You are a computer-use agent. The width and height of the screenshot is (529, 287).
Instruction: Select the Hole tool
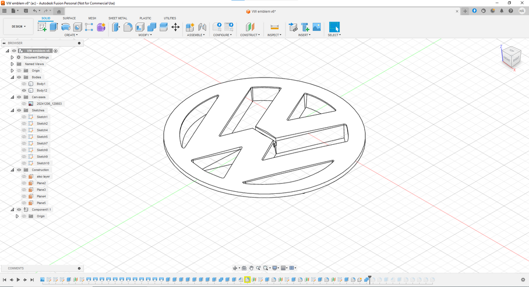[77, 27]
